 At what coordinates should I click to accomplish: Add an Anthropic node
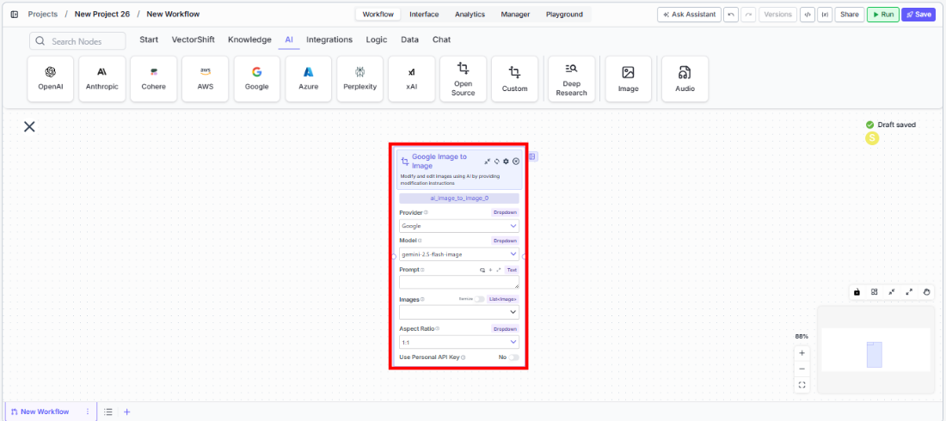(102, 79)
